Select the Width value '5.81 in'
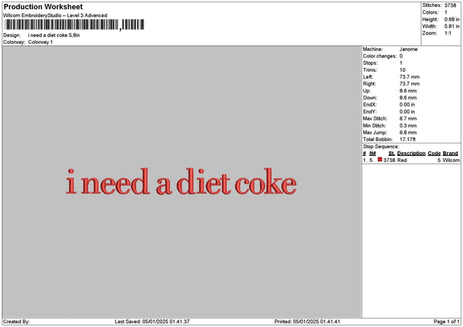463x327 pixels. pos(451,26)
